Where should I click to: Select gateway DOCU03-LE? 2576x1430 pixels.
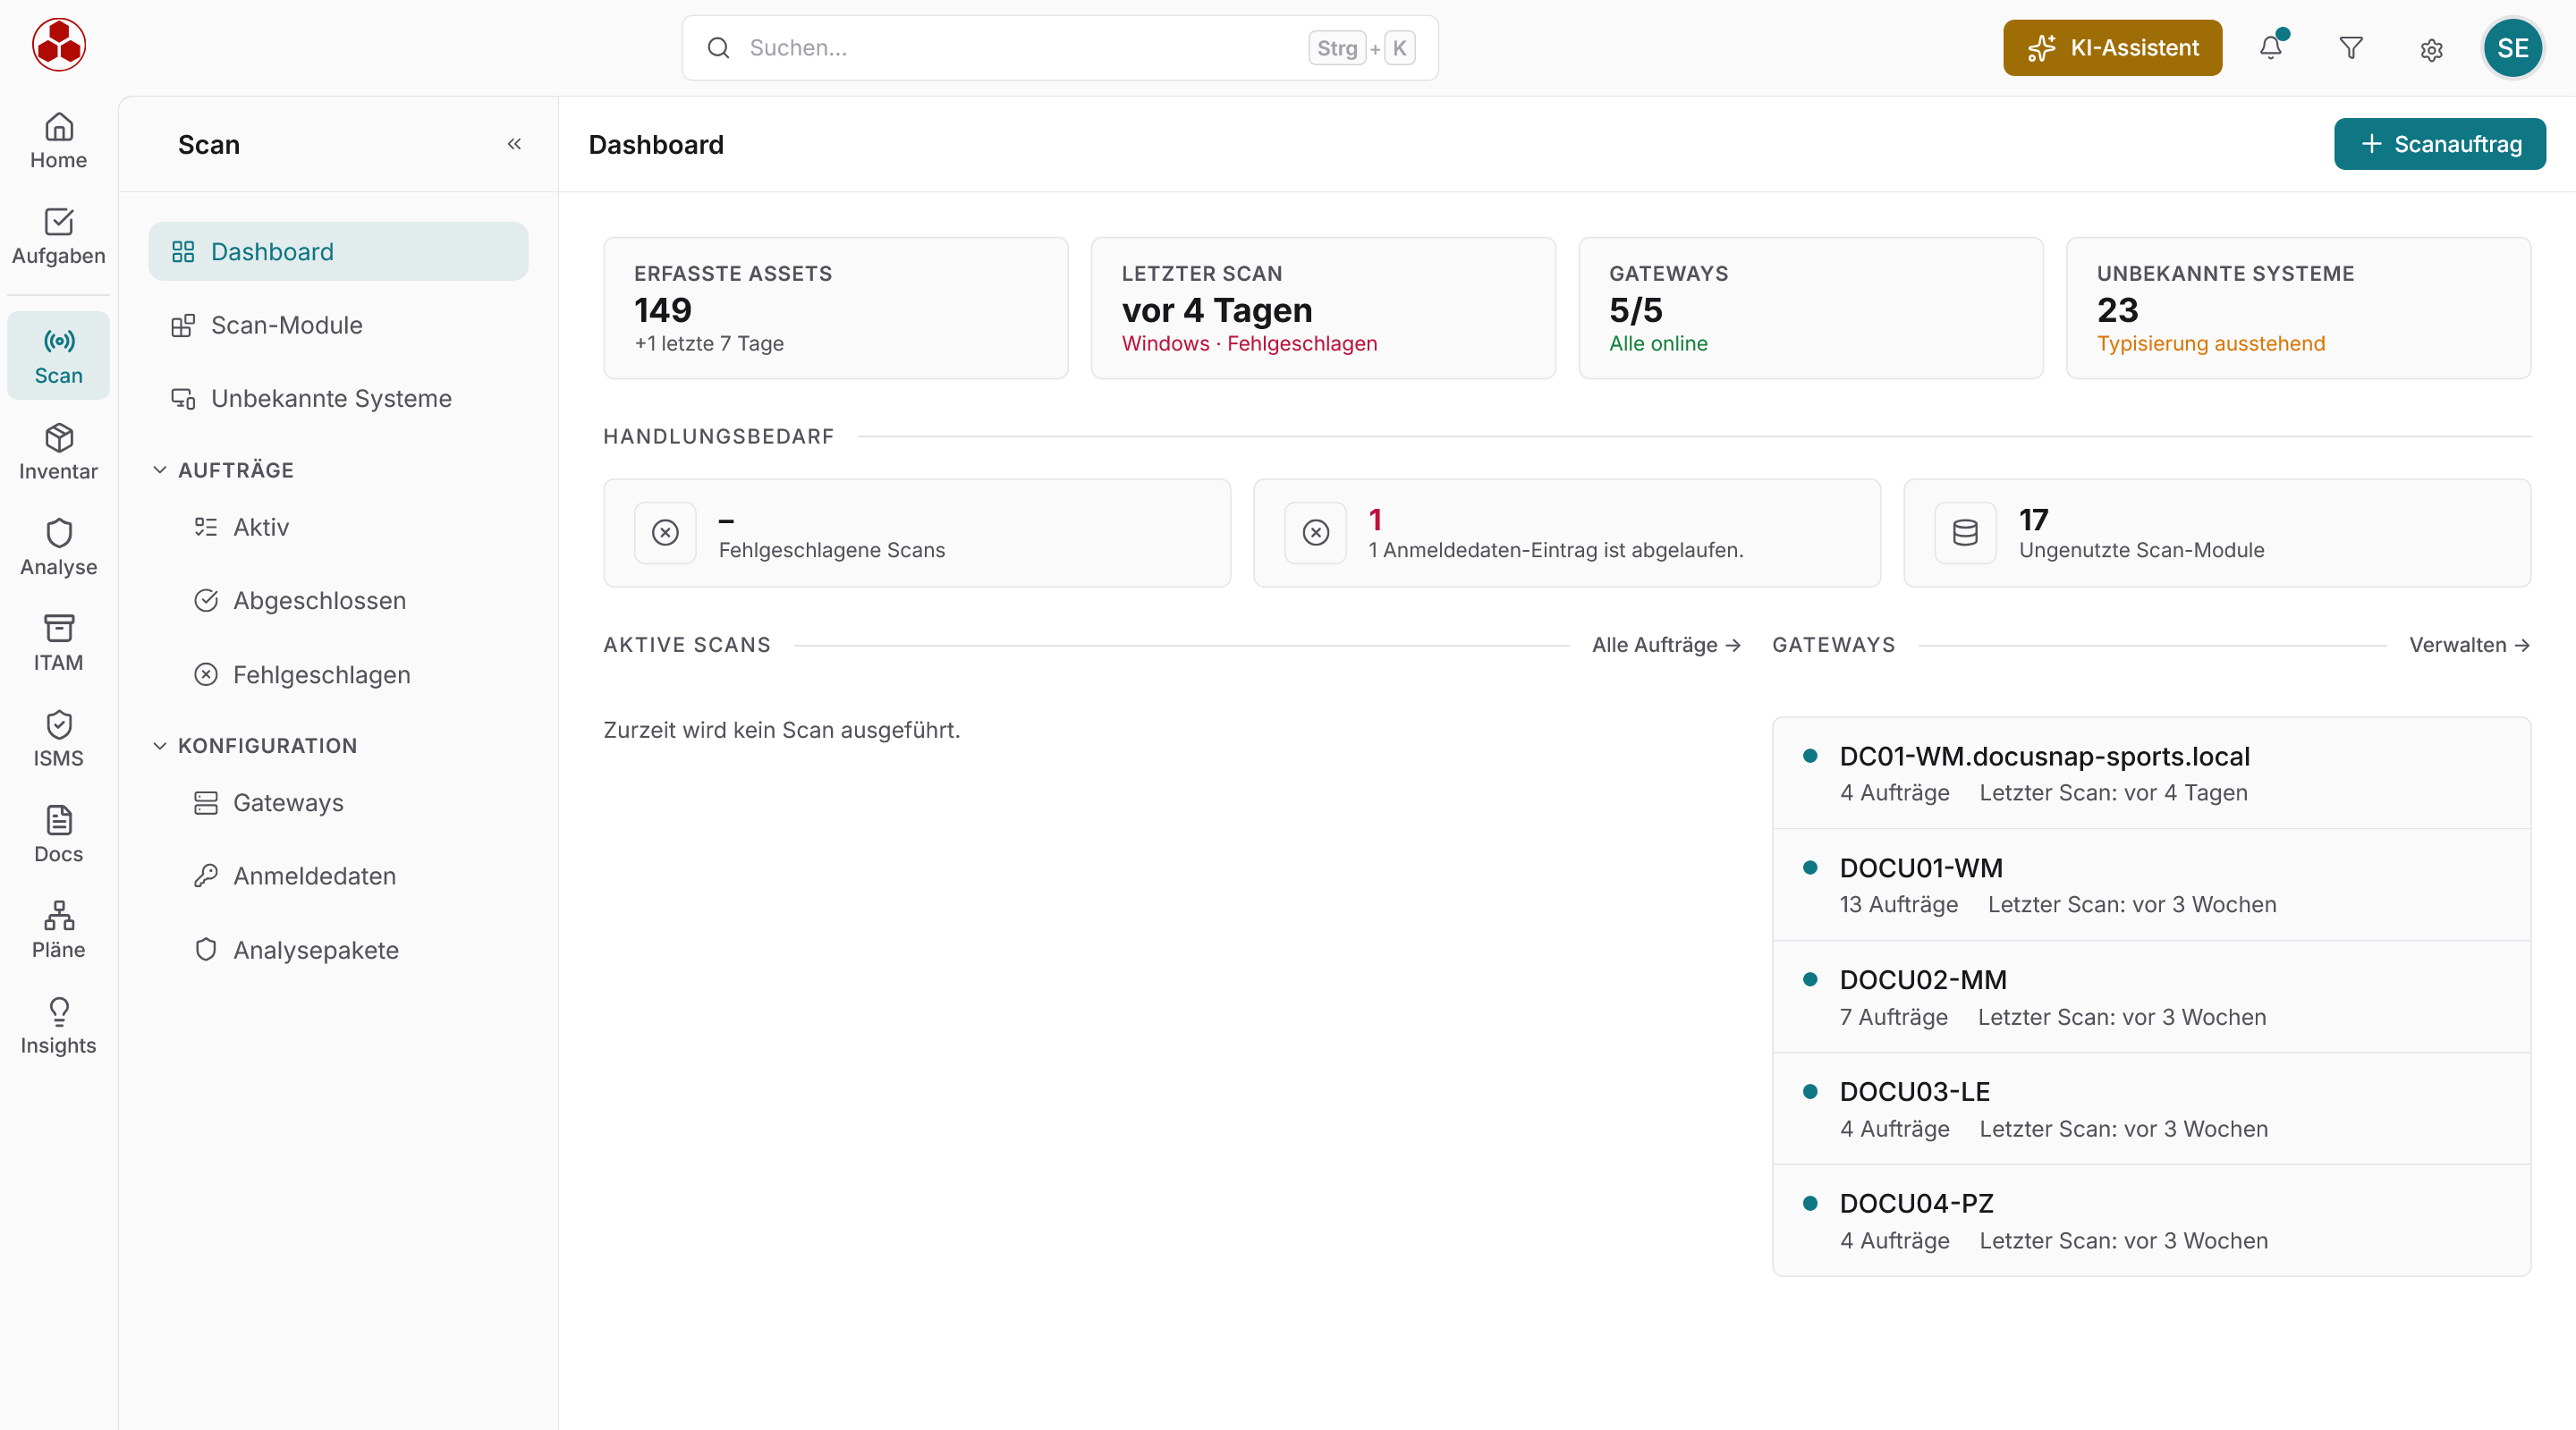2151,1109
